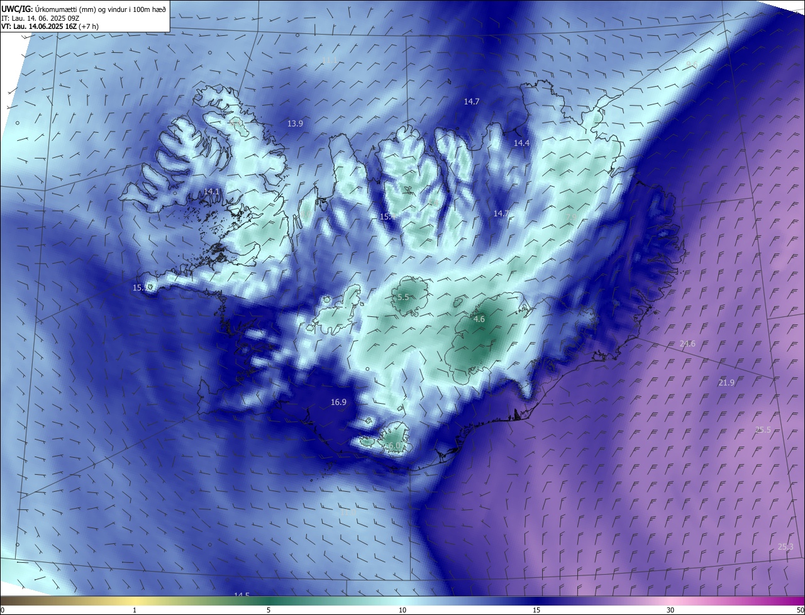Click the 1 tick label on color scale

click(135, 610)
